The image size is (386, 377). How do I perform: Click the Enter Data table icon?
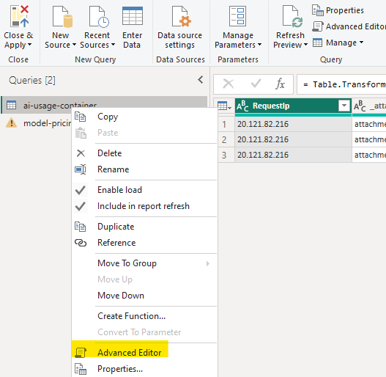pyautogui.click(x=133, y=16)
